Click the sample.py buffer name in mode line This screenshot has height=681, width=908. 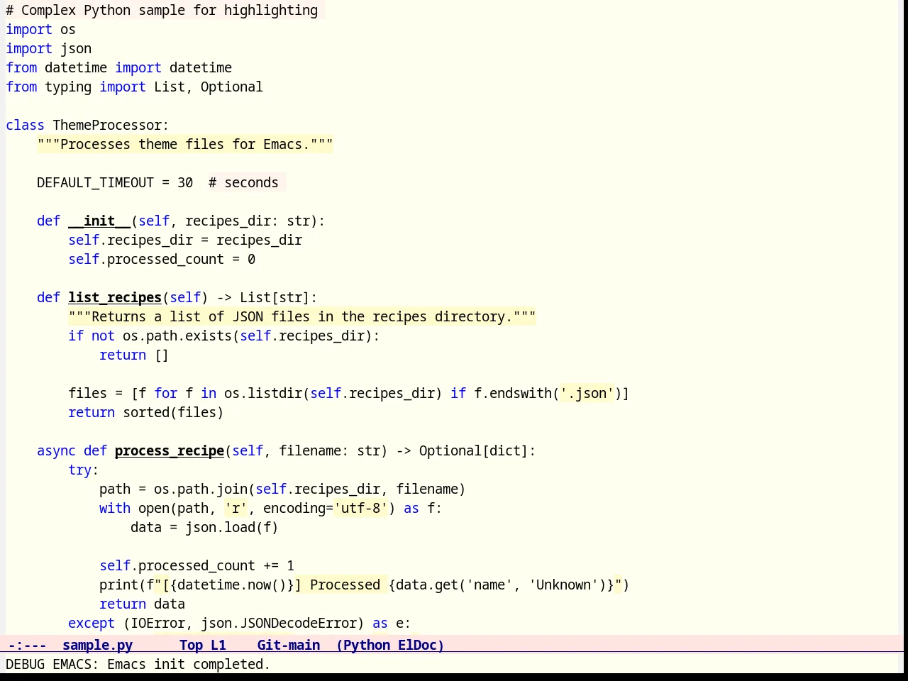coord(97,645)
